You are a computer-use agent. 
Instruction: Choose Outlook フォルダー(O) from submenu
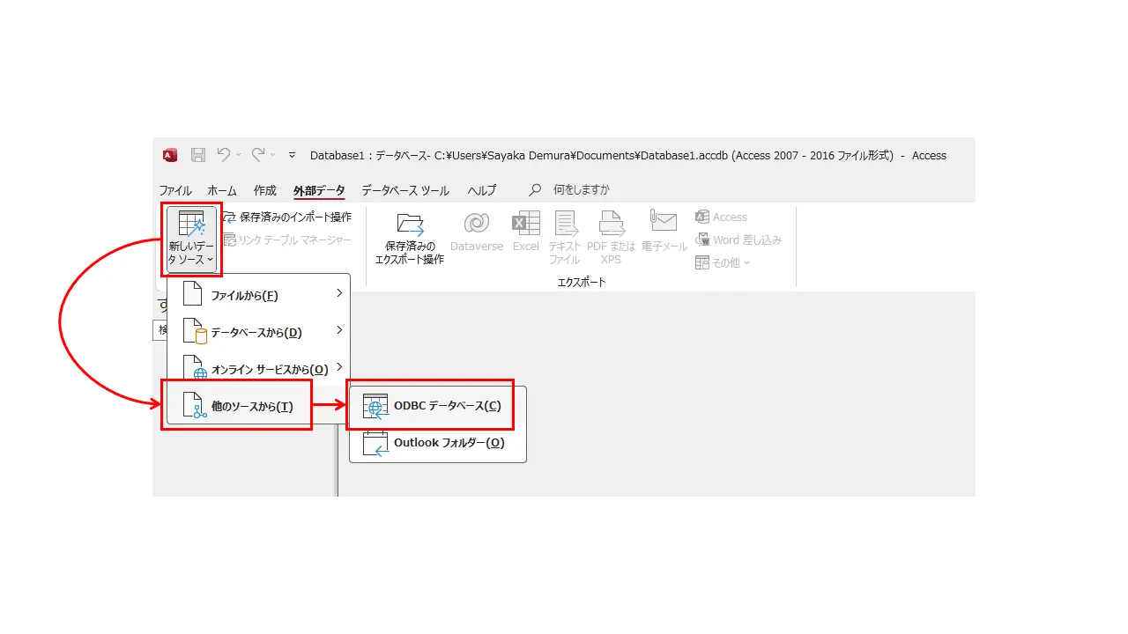point(438,443)
